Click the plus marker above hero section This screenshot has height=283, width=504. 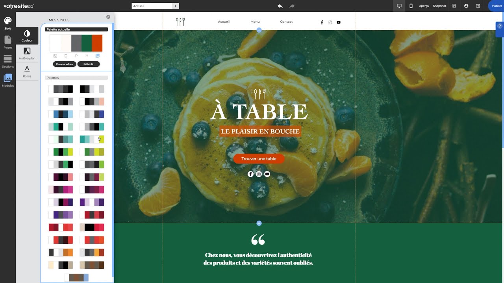259,30
